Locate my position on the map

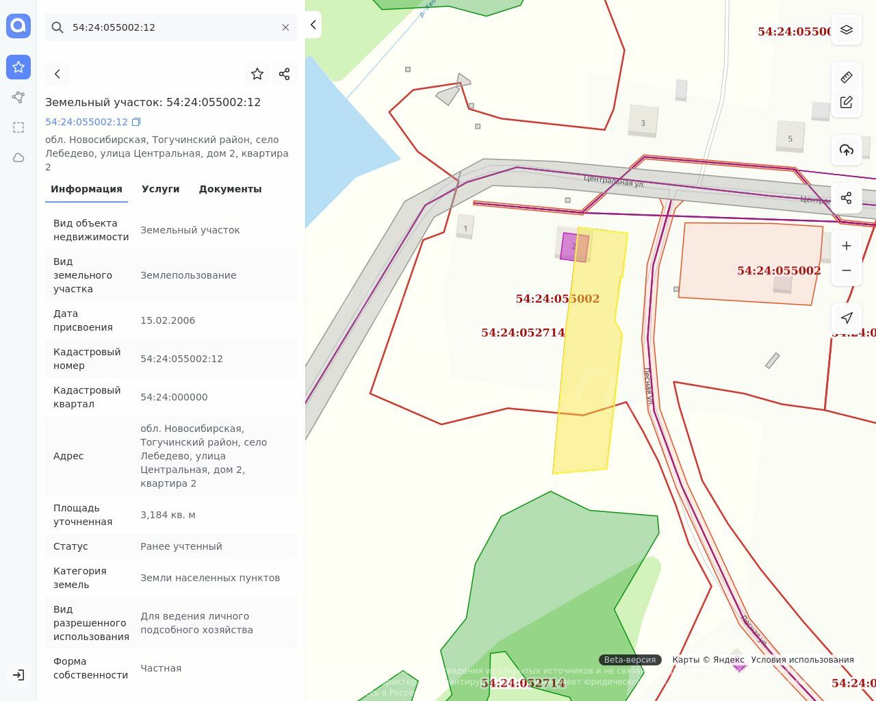846,318
